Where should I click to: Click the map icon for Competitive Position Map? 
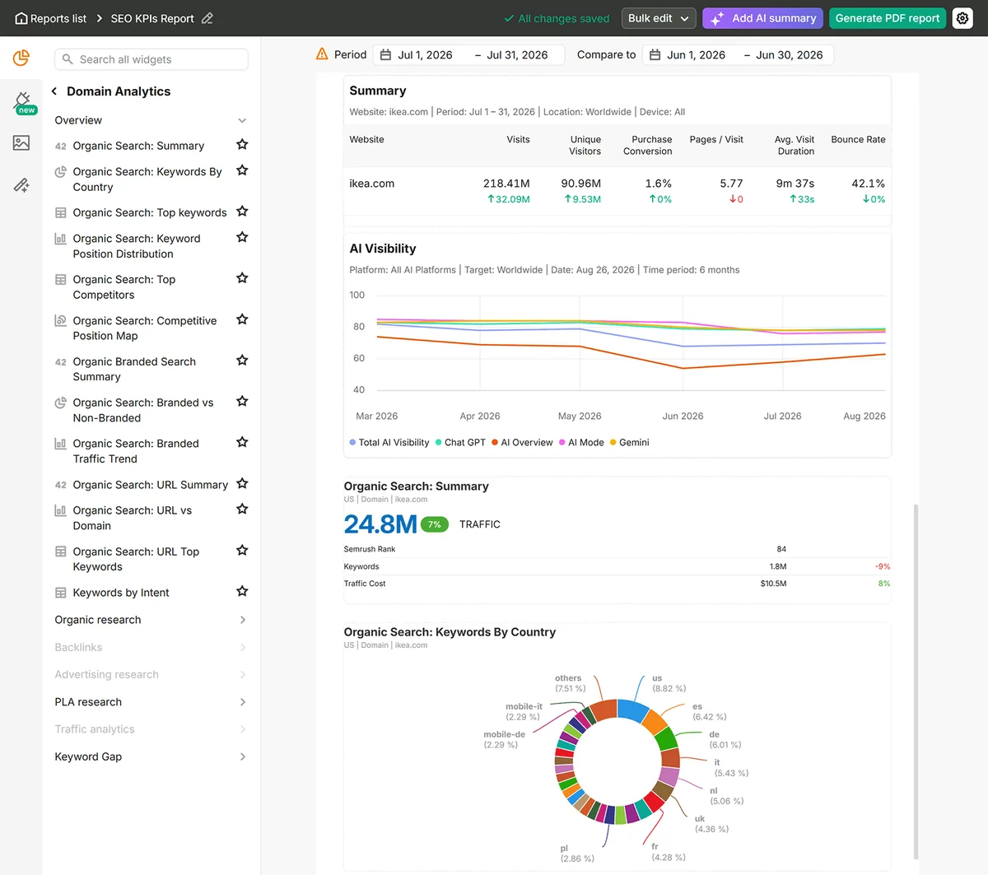coord(61,321)
